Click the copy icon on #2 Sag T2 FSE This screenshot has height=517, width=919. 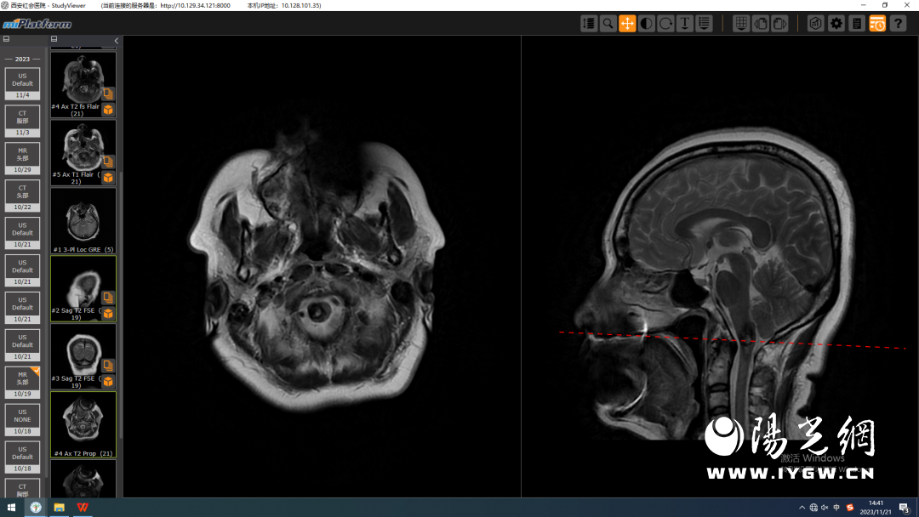(108, 298)
